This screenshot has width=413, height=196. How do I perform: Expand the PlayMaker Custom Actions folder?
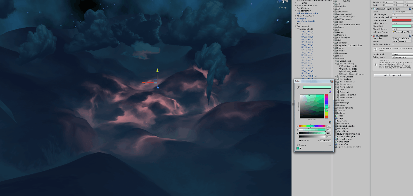pos(333,45)
